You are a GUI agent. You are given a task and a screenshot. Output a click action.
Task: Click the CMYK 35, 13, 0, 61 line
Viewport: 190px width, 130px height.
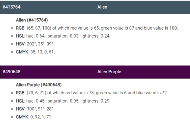[x=35, y=52]
